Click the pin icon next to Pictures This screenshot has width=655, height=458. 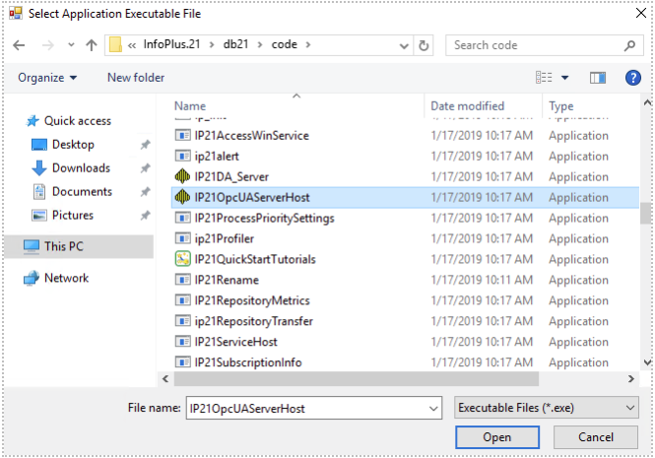pyautogui.click(x=145, y=215)
